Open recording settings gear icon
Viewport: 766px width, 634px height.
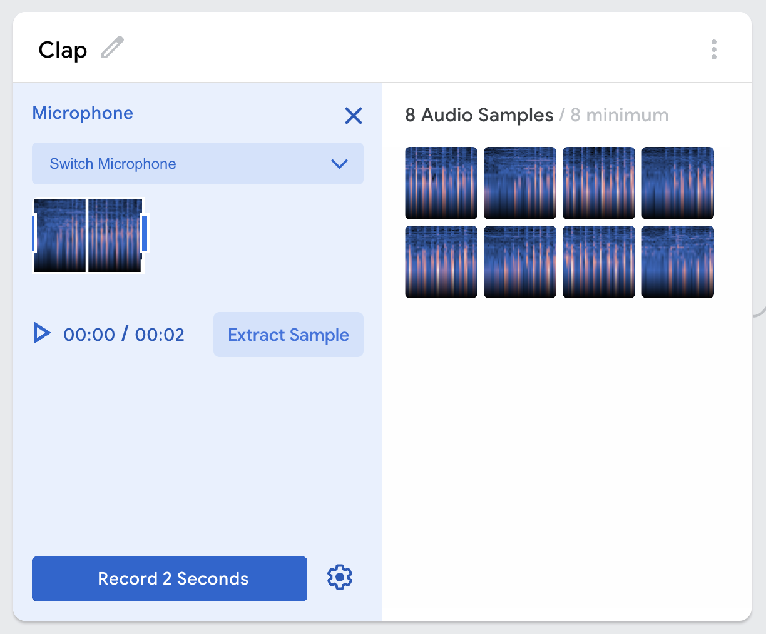click(340, 578)
